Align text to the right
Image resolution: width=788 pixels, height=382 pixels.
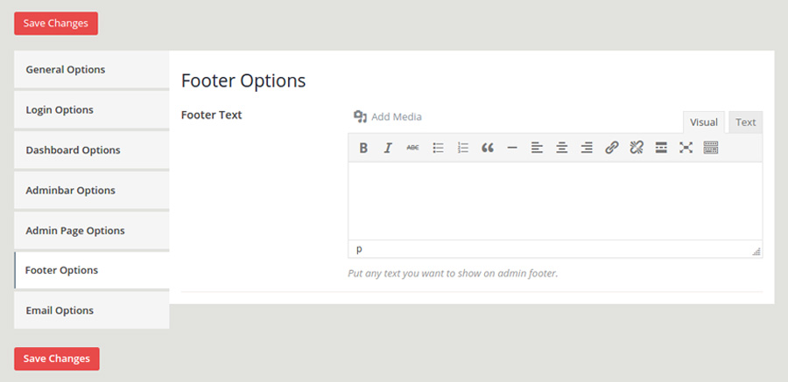pyautogui.click(x=587, y=148)
